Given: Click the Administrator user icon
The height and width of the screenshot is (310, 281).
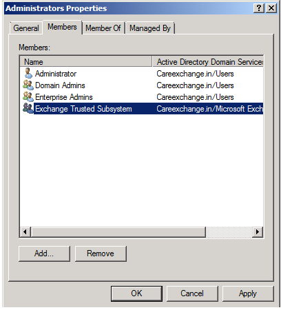Looking at the screenshot, I should point(28,74).
